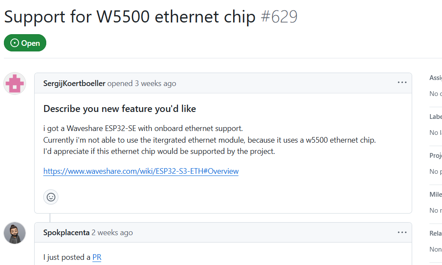Open options menu on SergijKoertboeller's comment

tap(402, 83)
